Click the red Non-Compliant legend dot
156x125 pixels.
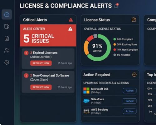point(115,50)
